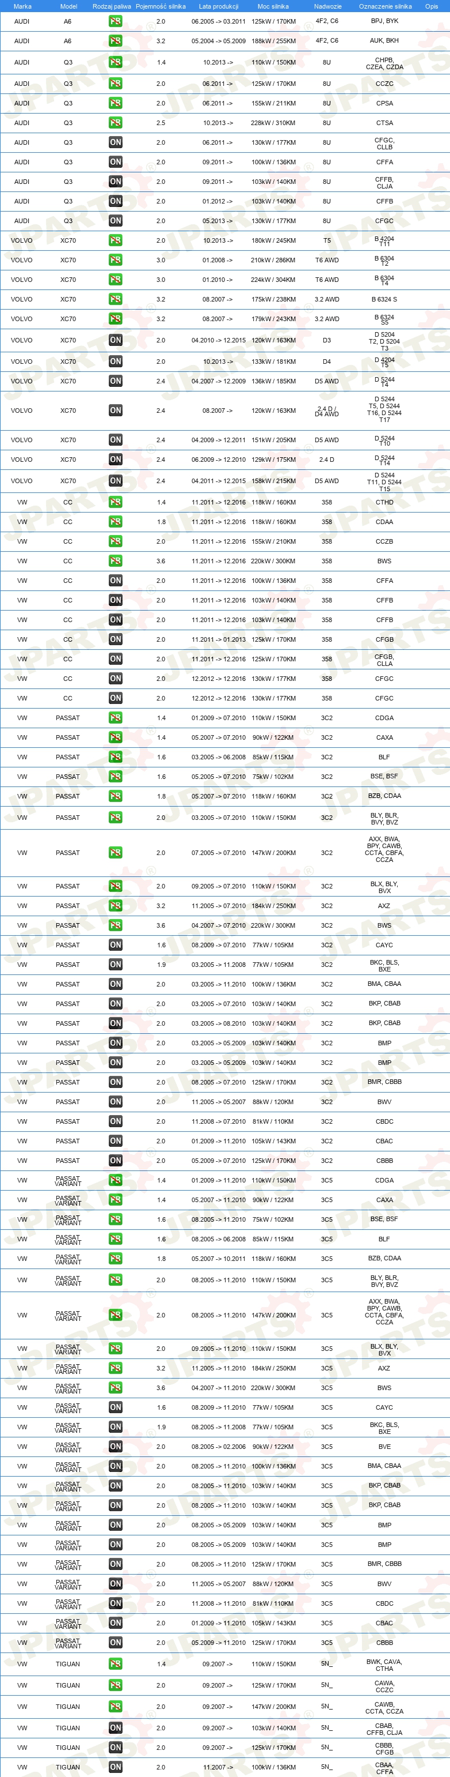This screenshot has width=450, height=1777.
Task: Click the Nadwozie column header
Action: point(327,6)
